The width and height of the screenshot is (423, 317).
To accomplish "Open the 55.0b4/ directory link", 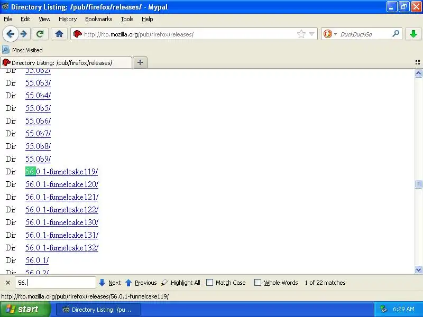I will click(x=38, y=96).
